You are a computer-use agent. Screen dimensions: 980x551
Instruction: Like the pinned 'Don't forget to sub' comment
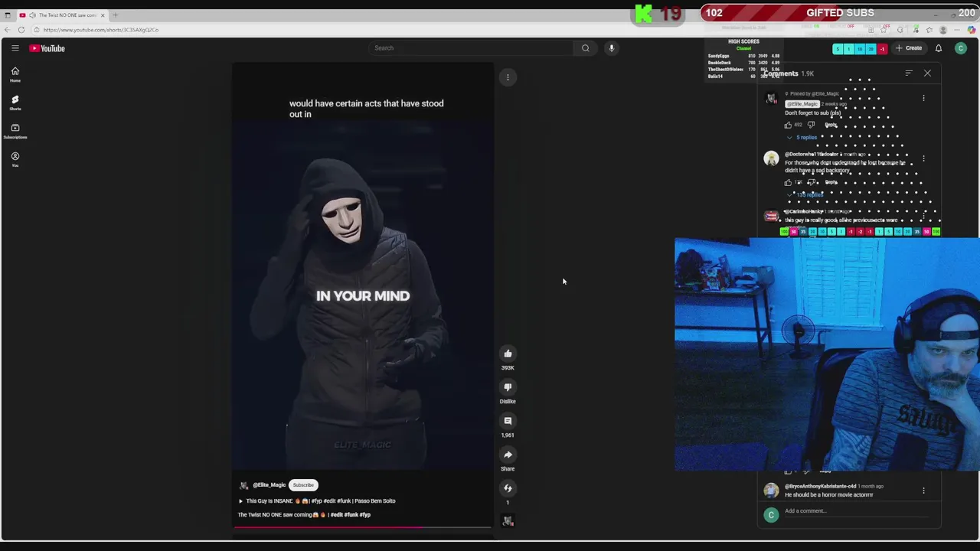tap(788, 125)
